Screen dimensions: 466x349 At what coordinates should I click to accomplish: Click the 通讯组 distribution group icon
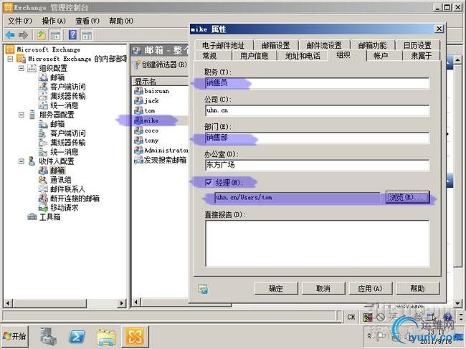point(43,180)
